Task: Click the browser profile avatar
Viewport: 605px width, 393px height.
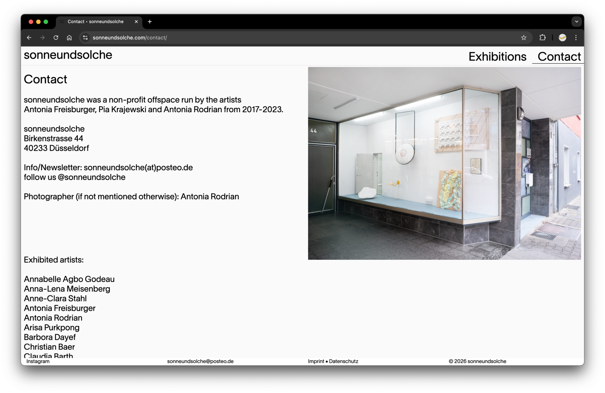Action: coord(563,38)
